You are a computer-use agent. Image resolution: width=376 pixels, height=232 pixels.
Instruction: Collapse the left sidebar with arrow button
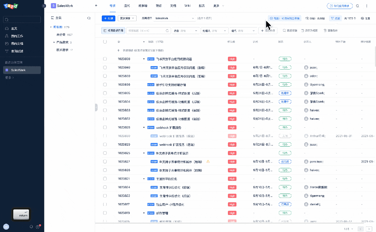pyautogui.click(x=44, y=6)
